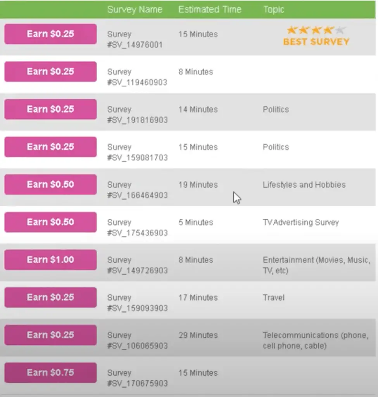Click the BEST SURVEY label
This screenshot has width=378, height=397.
pyautogui.click(x=316, y=42)
